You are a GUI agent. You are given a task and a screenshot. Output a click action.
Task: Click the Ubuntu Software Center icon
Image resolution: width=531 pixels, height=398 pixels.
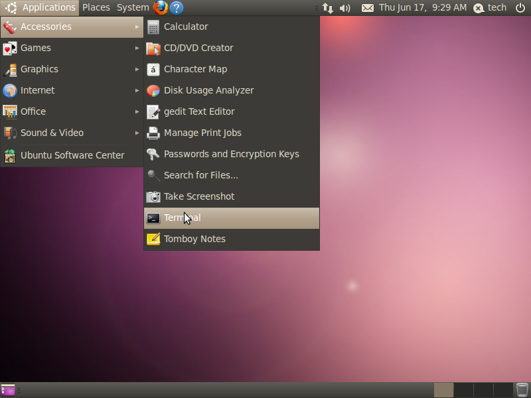click(10, 156)
